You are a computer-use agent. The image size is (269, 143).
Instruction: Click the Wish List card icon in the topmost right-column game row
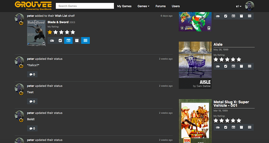(x=233, y=16)
